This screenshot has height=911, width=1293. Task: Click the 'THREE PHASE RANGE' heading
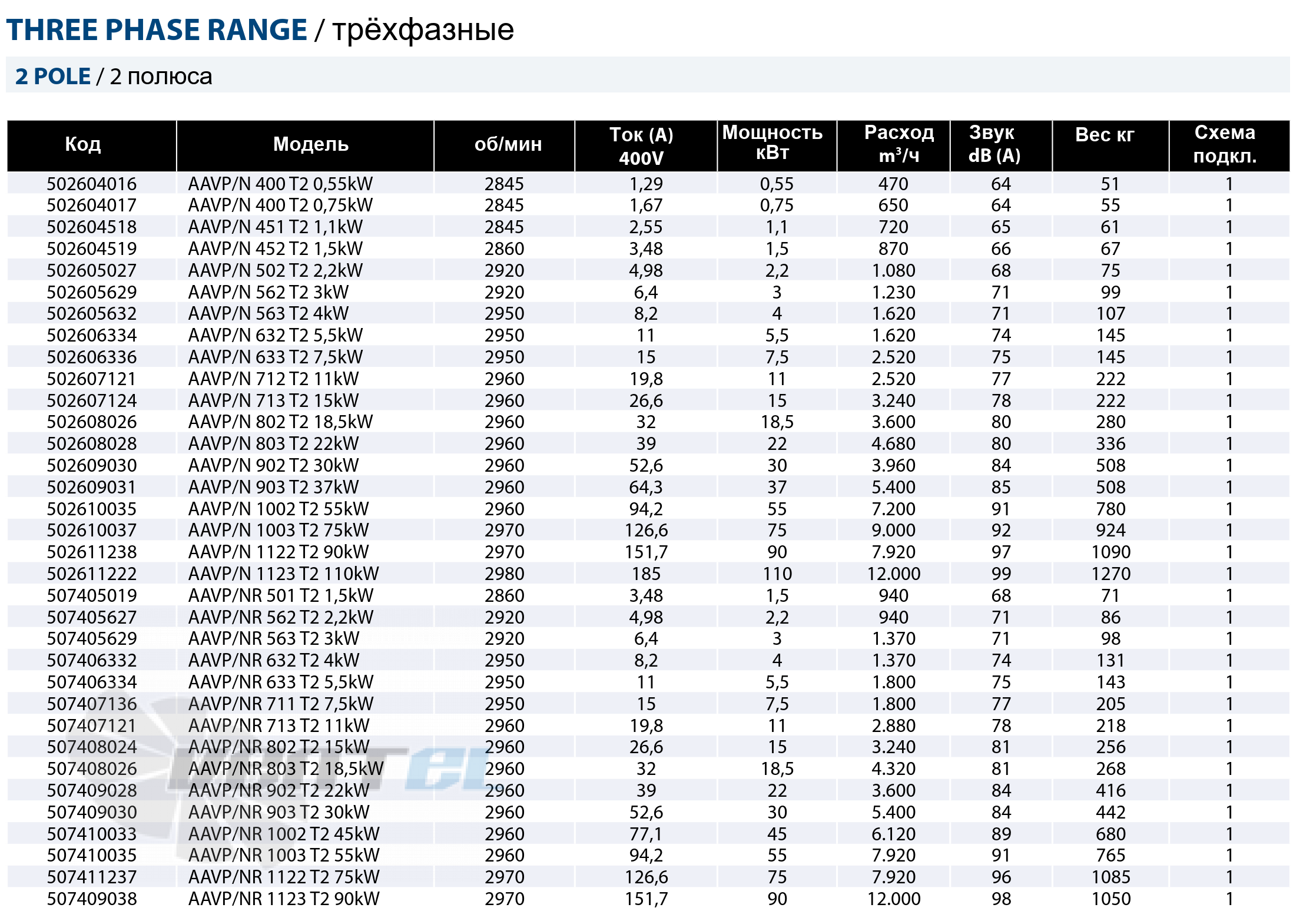click(x=157, y=29)
